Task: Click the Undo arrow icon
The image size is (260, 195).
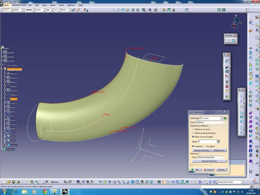Action: (36, 182)
